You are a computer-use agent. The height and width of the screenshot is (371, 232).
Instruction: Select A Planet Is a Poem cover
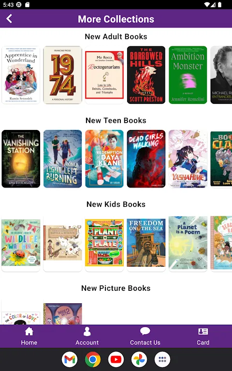[x=188, y=243]
